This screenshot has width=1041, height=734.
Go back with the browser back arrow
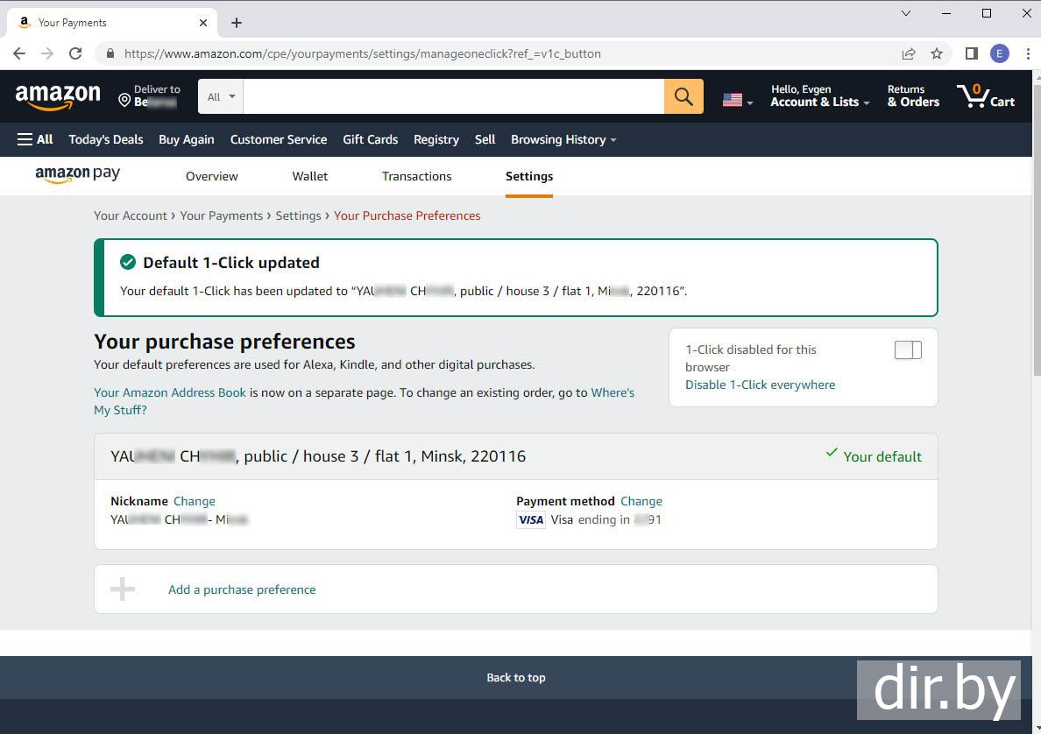(19, 53)
